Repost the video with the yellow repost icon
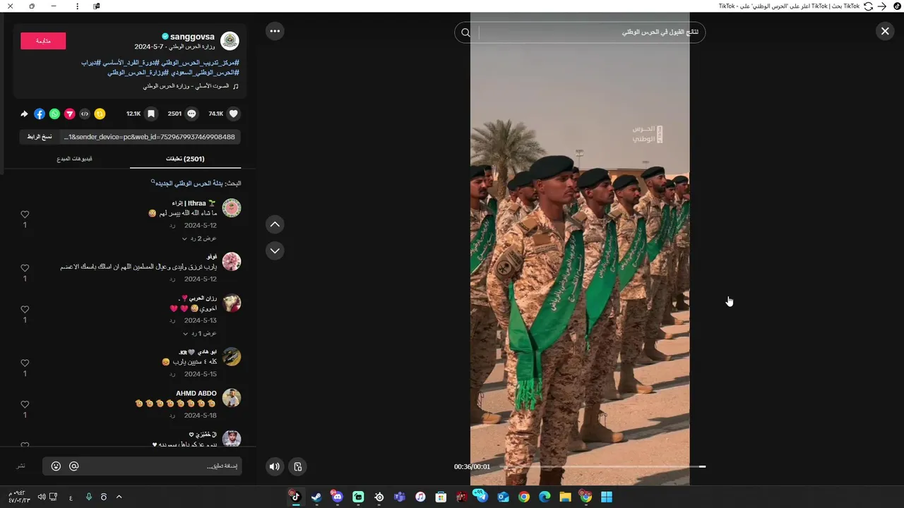This screenshot has height=508, width=904. [100, 114]
